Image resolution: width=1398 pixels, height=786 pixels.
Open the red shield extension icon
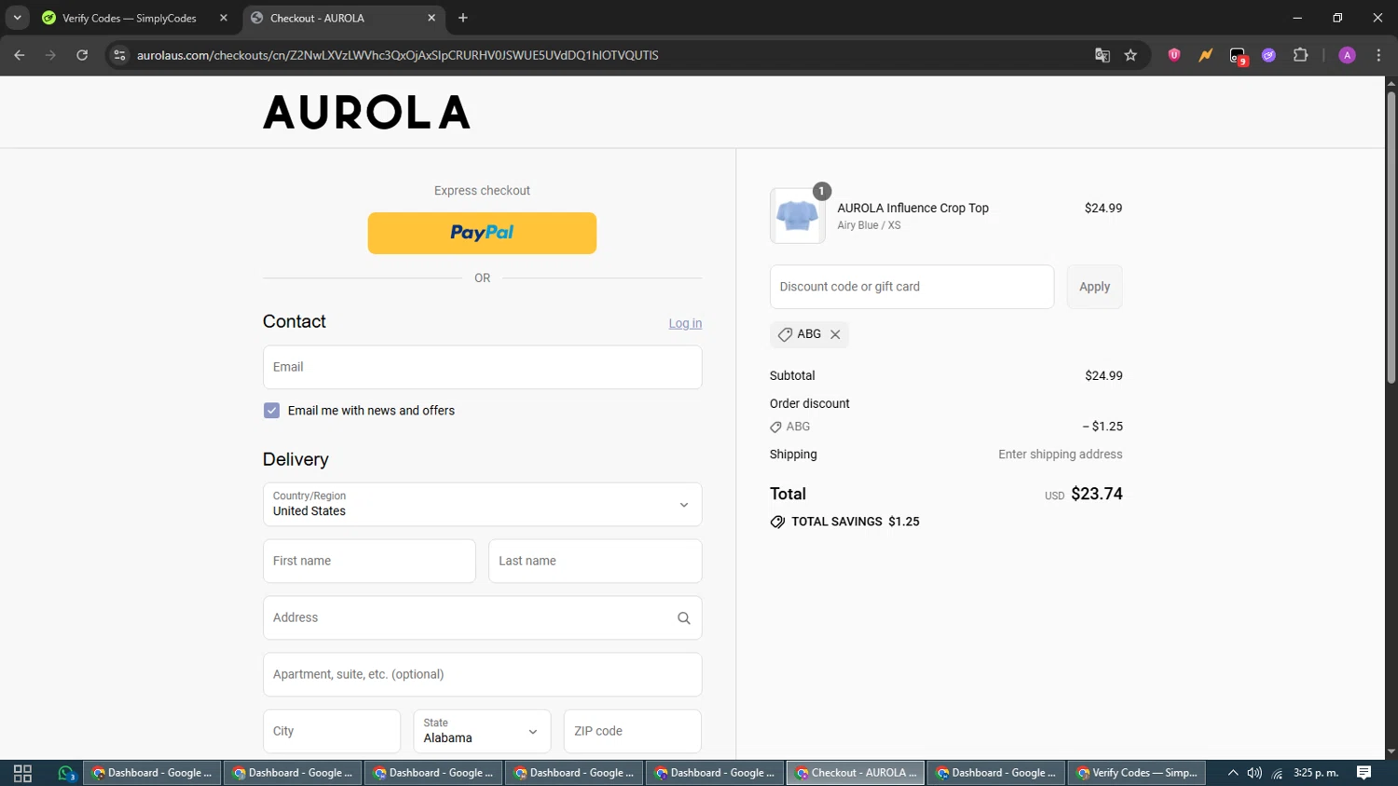coord(1174,55)
